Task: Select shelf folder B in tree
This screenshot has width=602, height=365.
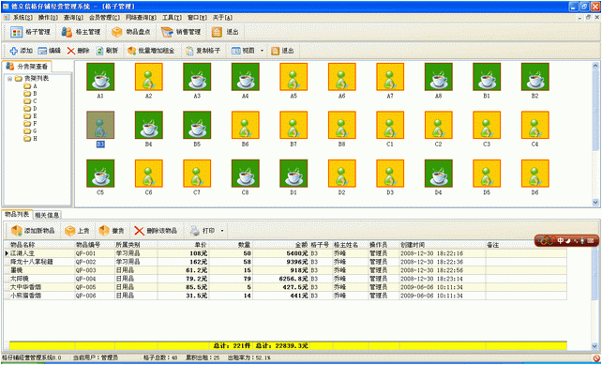Action: [x=30, y=94]
